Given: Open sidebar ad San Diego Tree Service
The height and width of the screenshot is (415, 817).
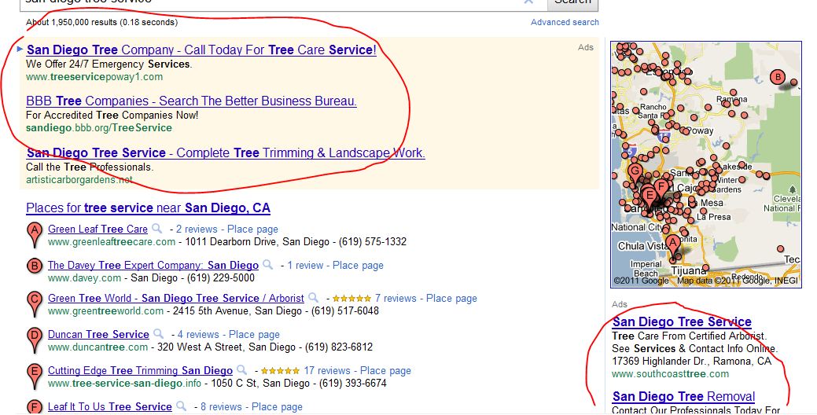Looking at the screenshot, I should click(682, 321).
